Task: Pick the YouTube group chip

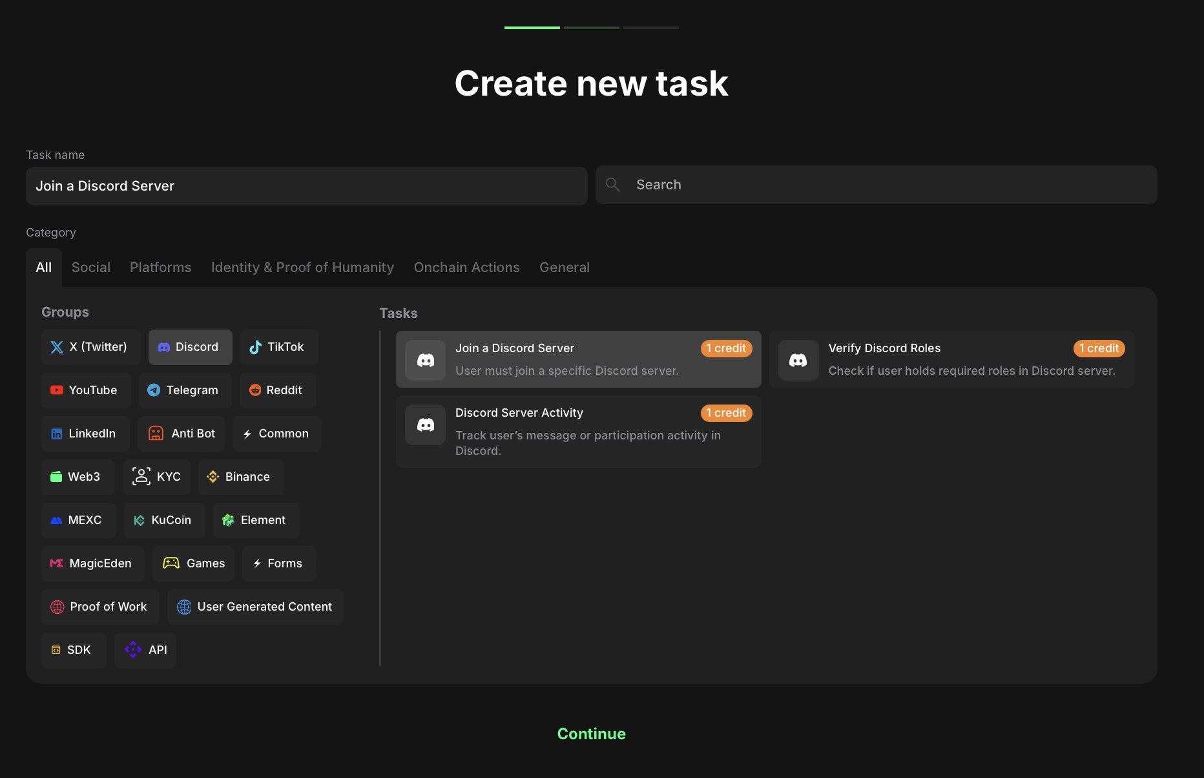Action: 85,390
